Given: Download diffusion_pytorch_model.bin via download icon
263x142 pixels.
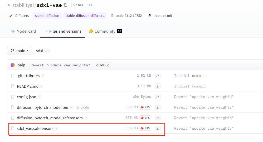Looking at the screenshot, I should [158, 107].
